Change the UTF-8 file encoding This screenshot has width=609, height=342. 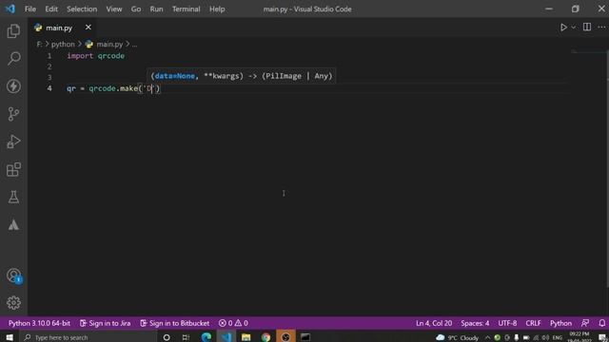pos(507,323)
